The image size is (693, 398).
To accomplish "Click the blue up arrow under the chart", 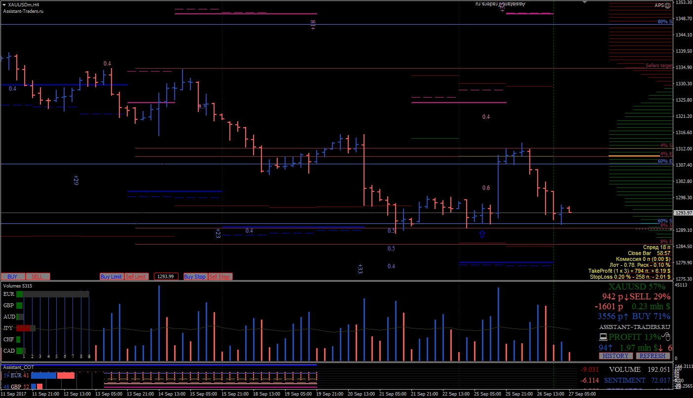I will (482, 234).
